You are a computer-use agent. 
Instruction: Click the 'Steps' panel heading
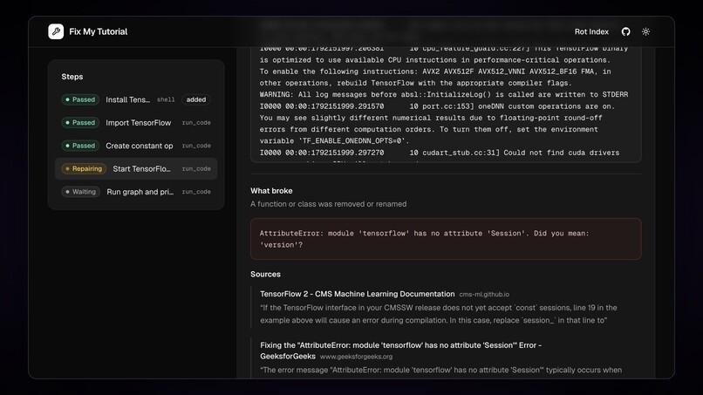pyautogui.click(x=72, y=77)
